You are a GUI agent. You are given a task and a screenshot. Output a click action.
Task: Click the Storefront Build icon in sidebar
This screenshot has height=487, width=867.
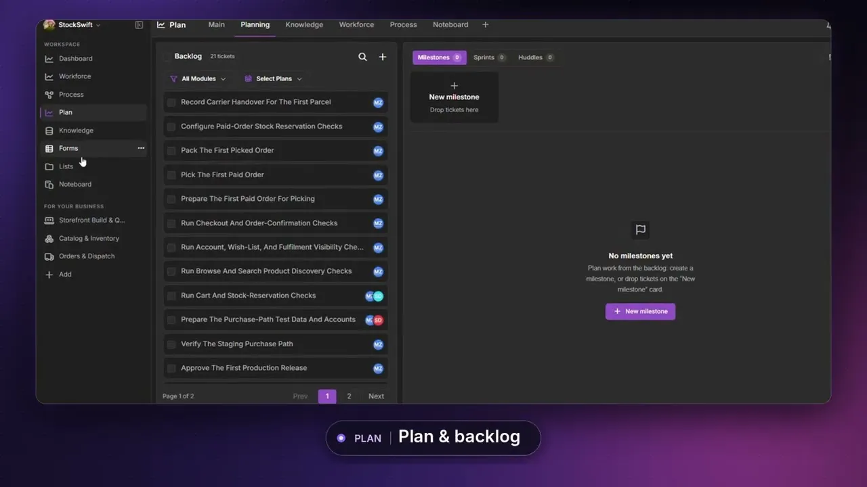tap(49, 221)
